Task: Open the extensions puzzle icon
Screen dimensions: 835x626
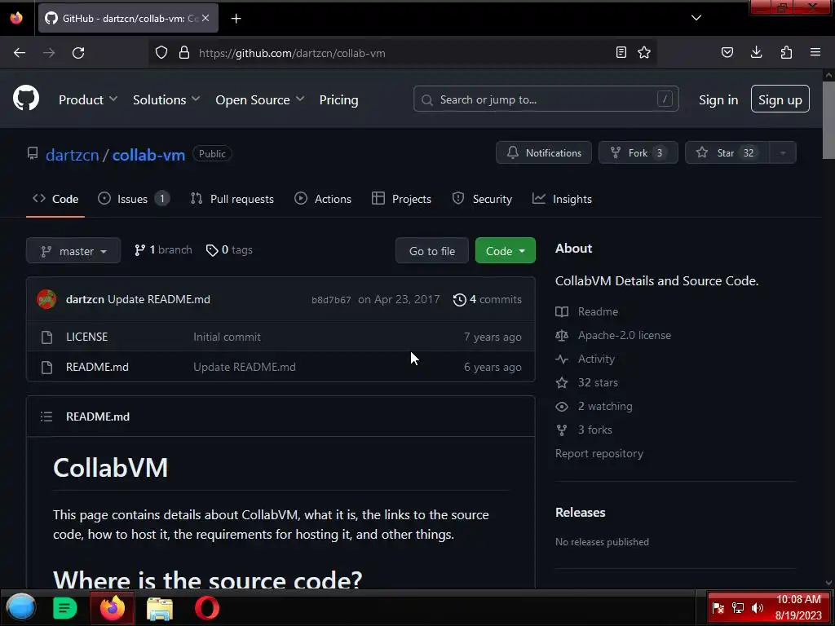Action: click(x=786, y=52)
